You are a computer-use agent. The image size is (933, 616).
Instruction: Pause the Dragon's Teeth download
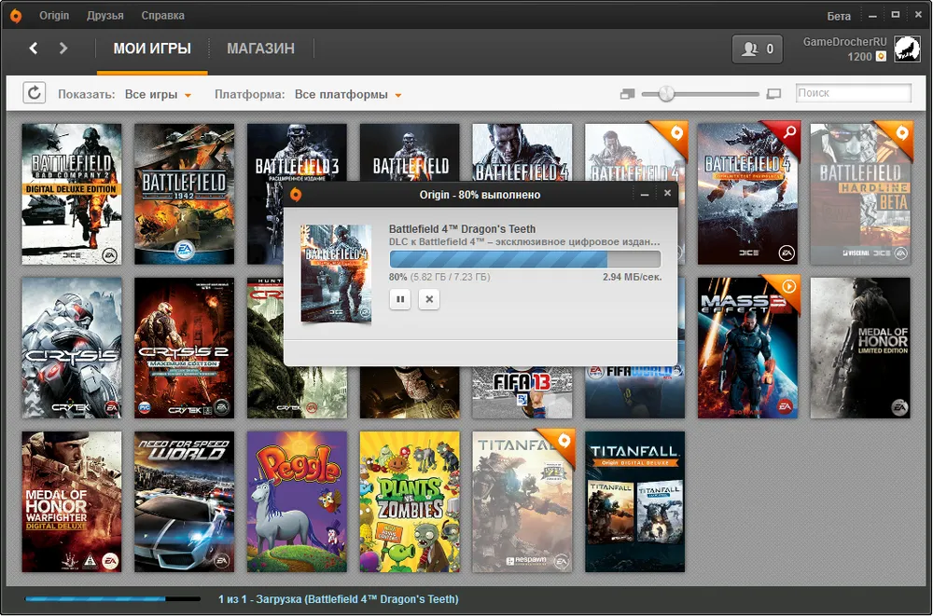[401, 299]
